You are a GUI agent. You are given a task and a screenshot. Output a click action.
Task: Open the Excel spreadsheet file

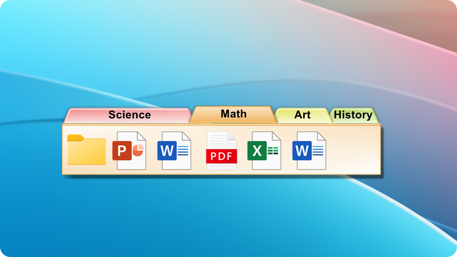click(x=264, y=151)
